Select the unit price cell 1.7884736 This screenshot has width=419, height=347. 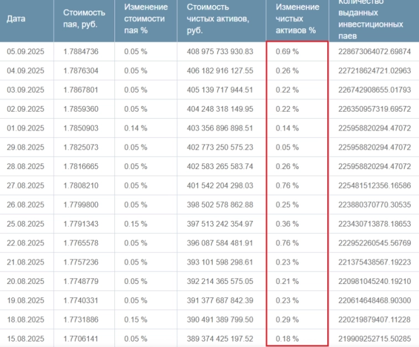point(82,51)
